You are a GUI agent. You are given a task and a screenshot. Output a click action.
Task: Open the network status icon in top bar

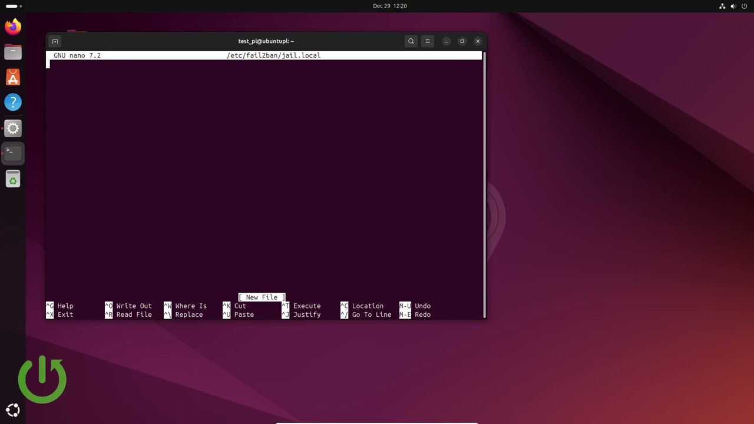(x=722, y=6)
